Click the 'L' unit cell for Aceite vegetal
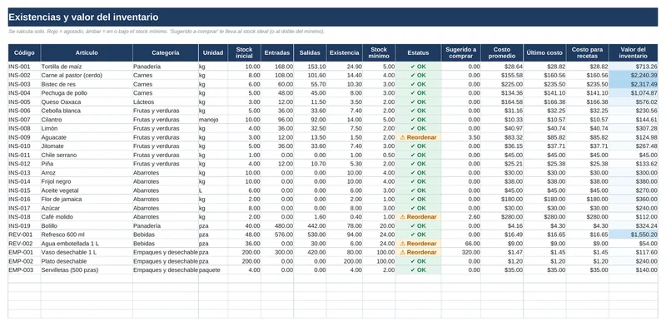The image size is (666, 326). click(x=213, y=190)
